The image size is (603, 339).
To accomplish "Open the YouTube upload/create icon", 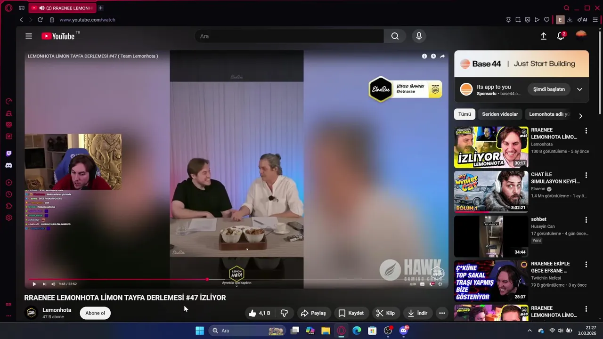I will click(543, 36).
